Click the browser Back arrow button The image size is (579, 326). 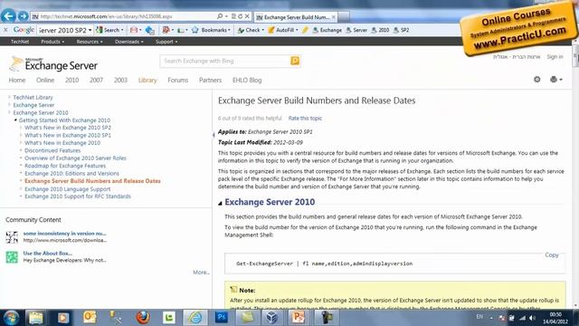9,16
